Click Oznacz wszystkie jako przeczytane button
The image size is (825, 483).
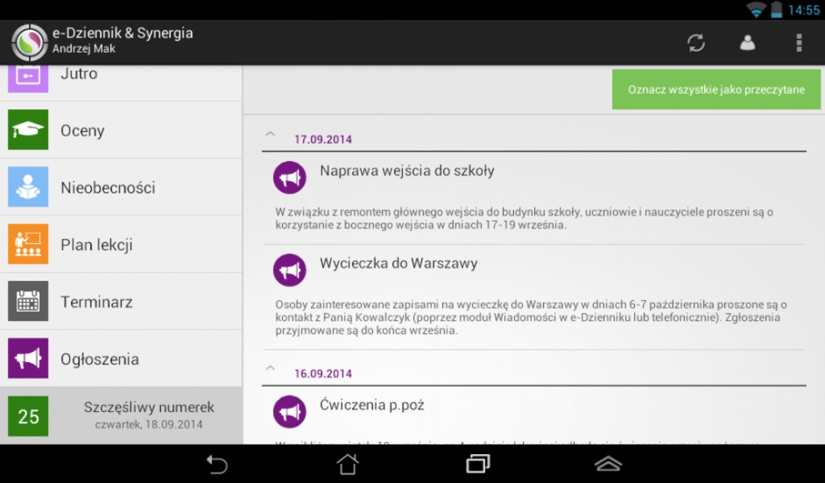(x=716, y=89)
